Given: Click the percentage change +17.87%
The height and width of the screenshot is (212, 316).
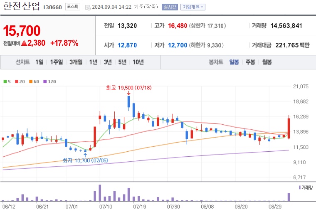Looking at the screenshot, I should tap(64, 43).
